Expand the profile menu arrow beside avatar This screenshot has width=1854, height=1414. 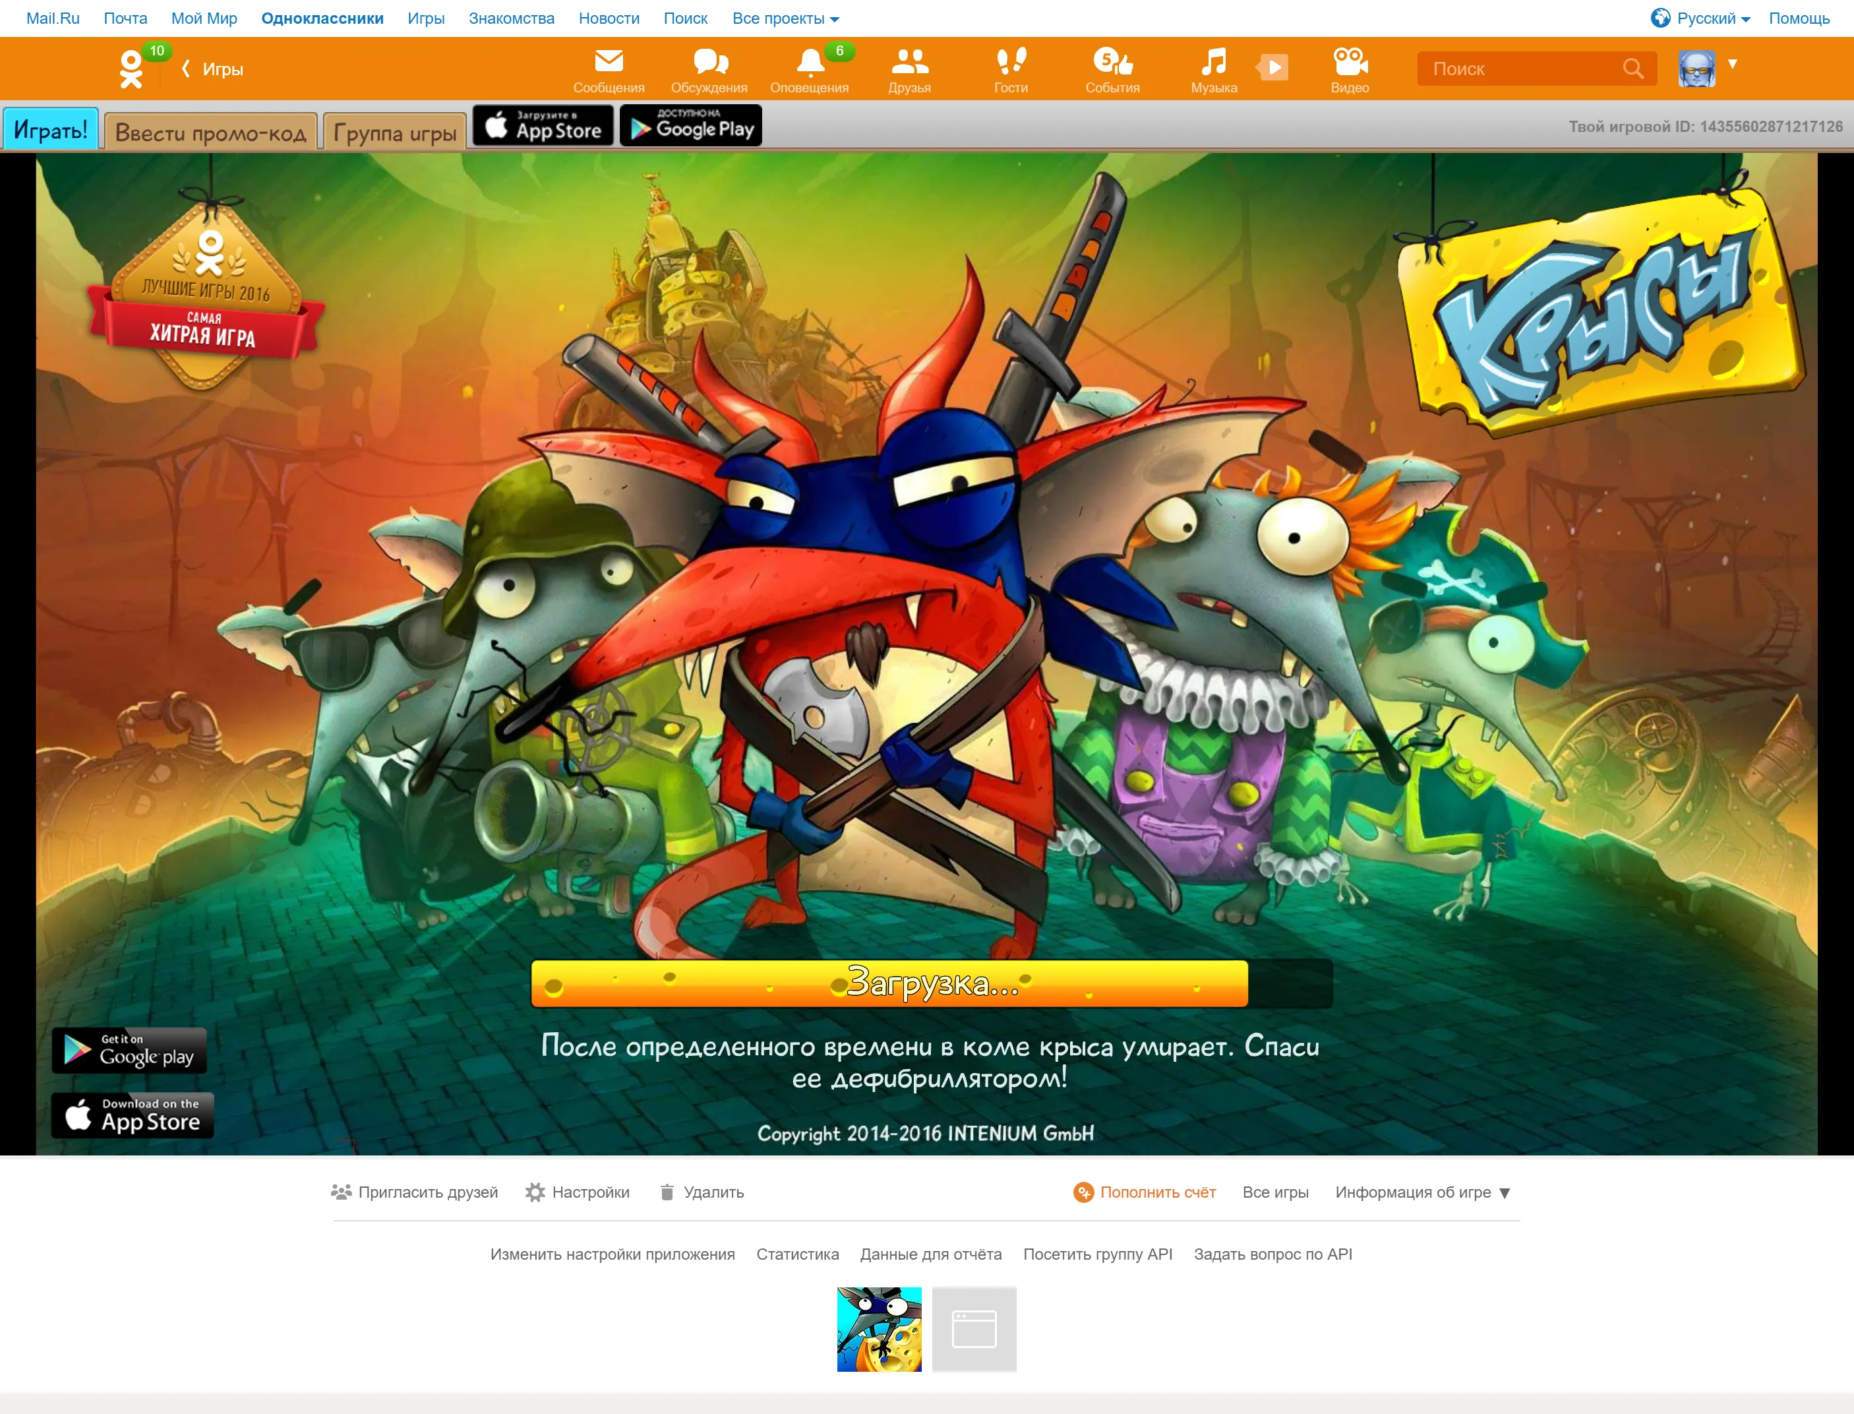pos(1733,63)
